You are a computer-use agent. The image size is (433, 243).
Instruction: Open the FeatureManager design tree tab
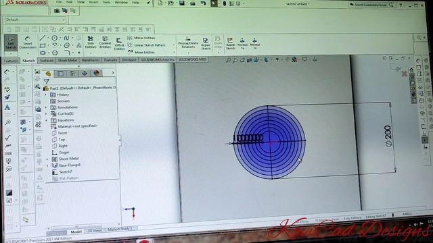point(48,74)
